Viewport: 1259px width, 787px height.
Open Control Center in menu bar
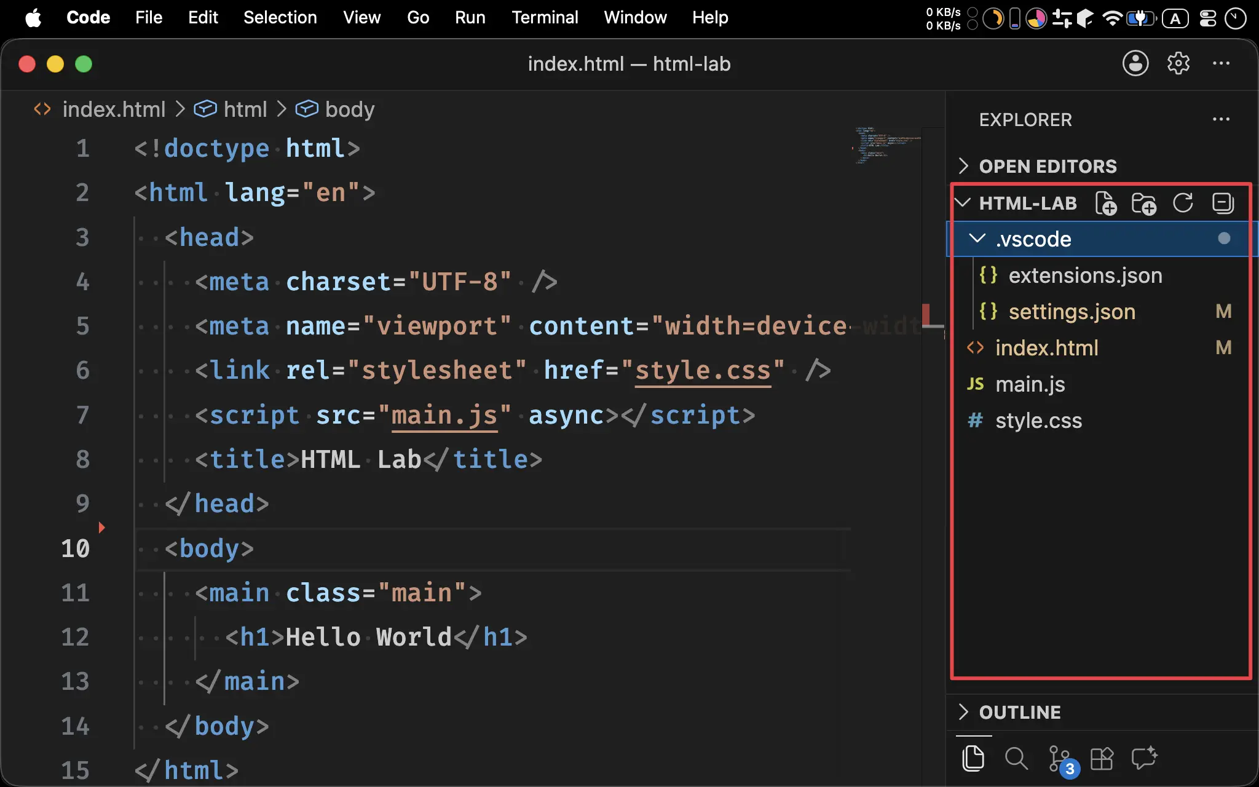(x=1208, y=18)
